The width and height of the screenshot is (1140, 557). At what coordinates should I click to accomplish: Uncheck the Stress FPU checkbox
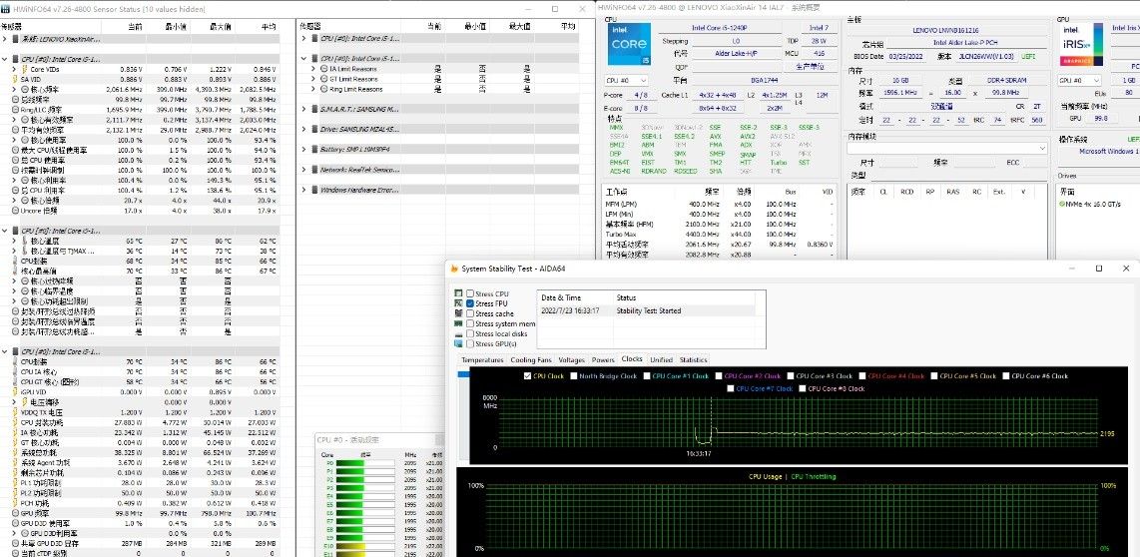click(470, 303)
